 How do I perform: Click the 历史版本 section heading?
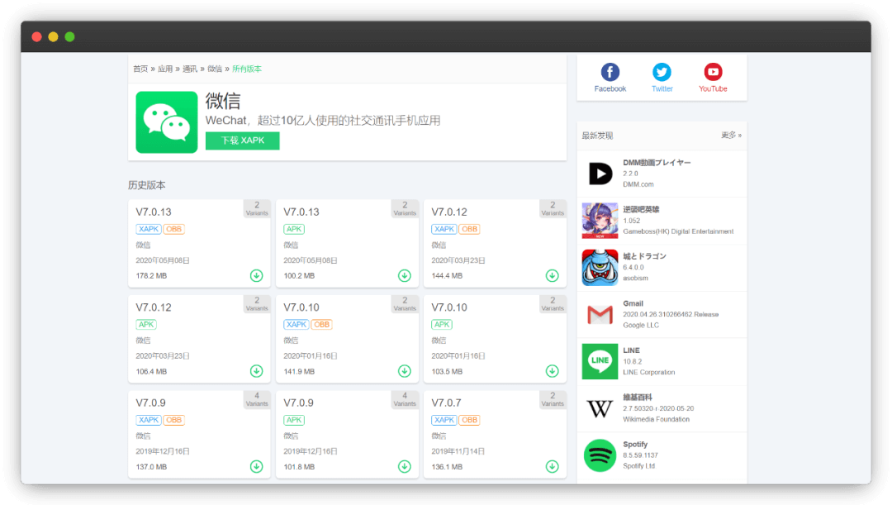(147, 185)
